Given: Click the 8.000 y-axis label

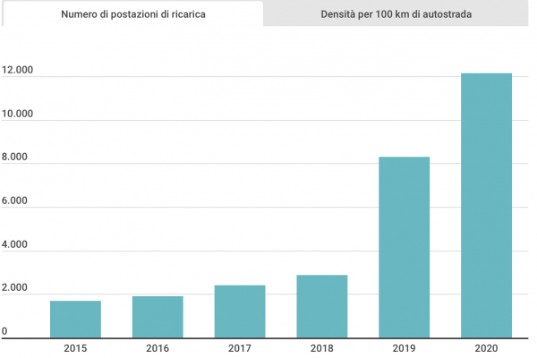Looking at the screenshot, I should click(x=16, y=158).
